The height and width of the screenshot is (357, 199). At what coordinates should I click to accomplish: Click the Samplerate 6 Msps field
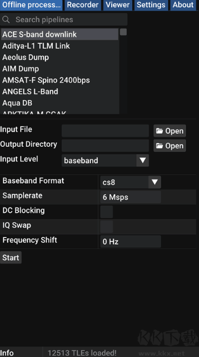click(131, 197)
